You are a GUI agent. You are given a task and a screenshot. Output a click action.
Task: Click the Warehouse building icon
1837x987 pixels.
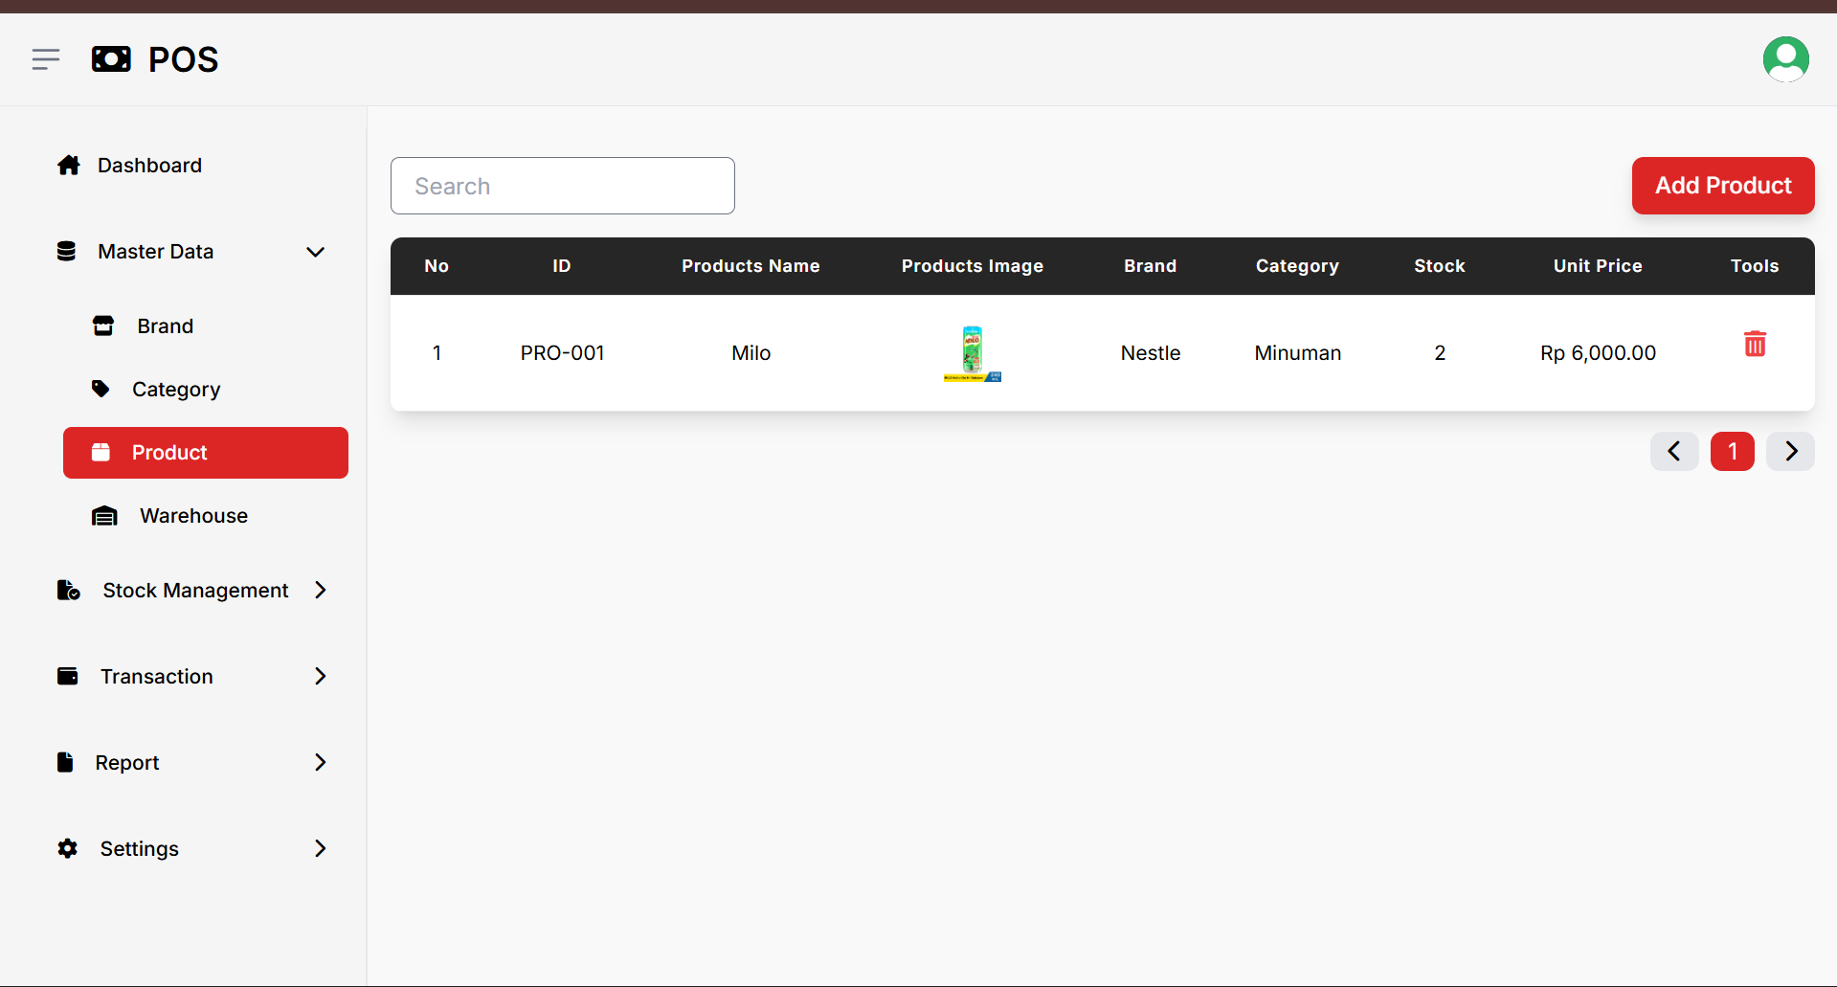click(x=104, y=516)
